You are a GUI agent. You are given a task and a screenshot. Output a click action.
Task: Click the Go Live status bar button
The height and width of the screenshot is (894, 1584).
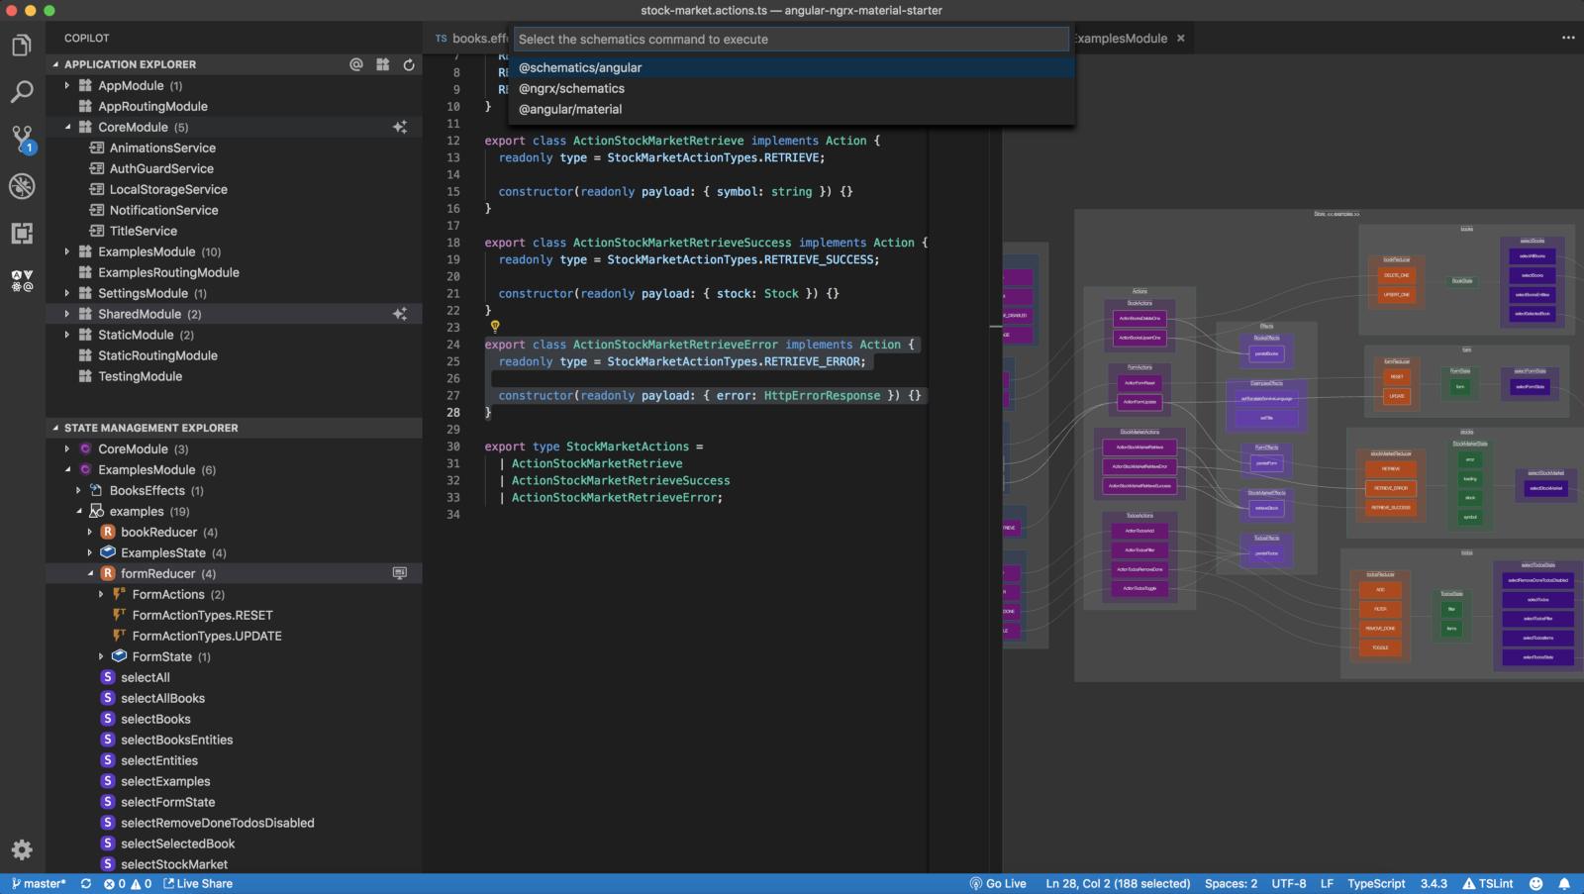998,883
